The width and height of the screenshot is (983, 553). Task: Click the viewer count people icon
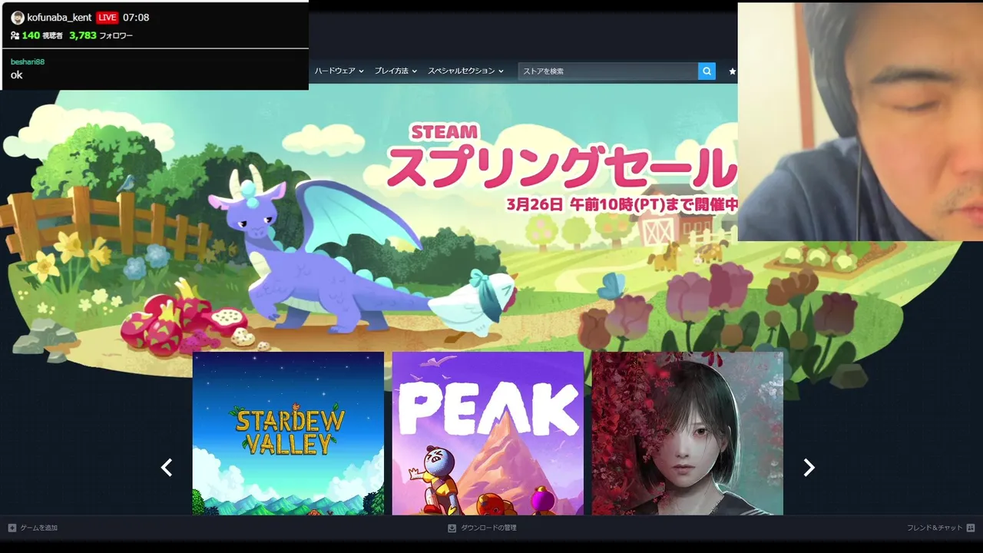[x=15, y=35]
